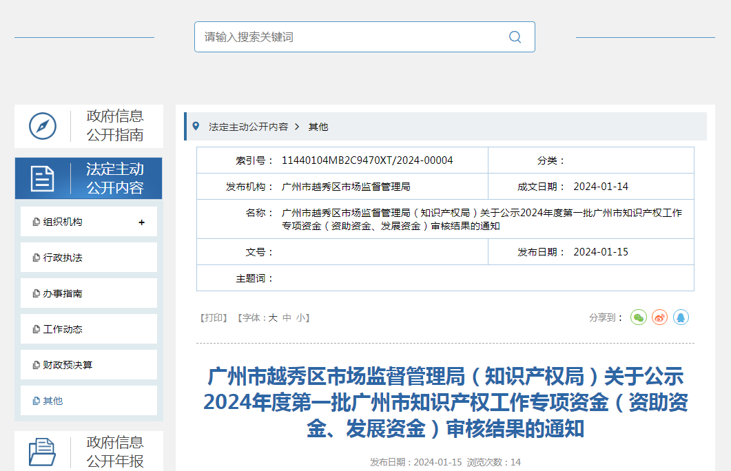
Task: Click the search keyword input field
Action: 351,37
